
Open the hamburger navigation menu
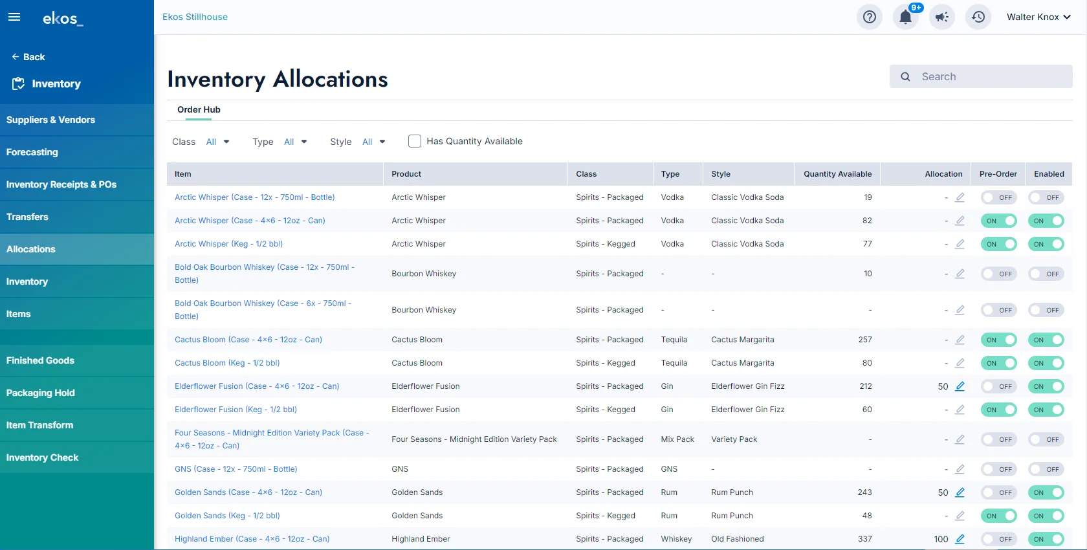14,17
